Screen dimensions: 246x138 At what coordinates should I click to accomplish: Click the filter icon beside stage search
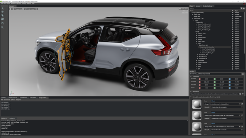pos(242,8)
